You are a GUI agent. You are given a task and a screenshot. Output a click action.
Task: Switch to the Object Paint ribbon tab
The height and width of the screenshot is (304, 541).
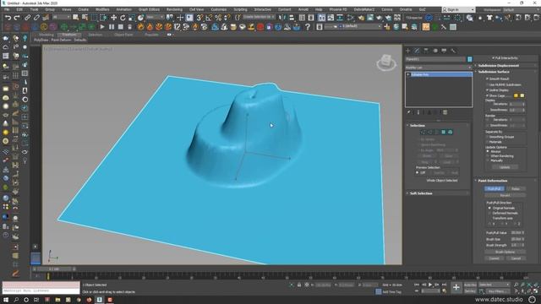click(123, 35)
